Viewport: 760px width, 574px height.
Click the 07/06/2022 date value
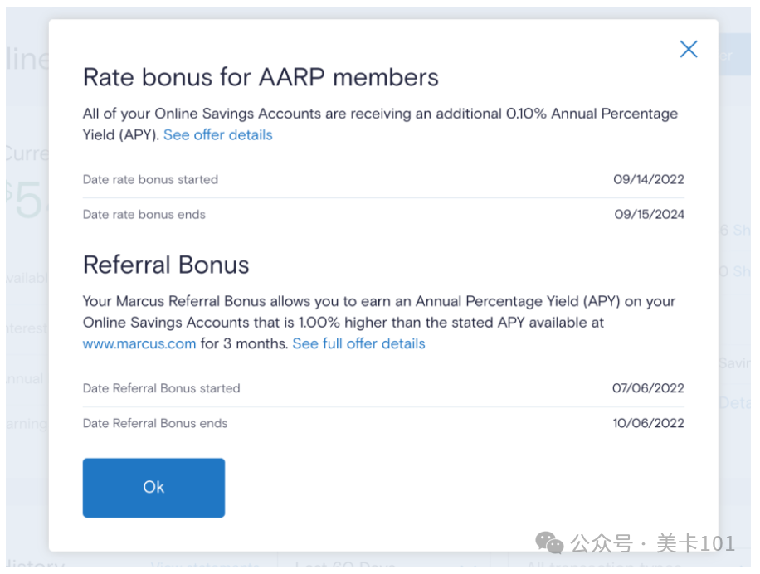[649, 388]
